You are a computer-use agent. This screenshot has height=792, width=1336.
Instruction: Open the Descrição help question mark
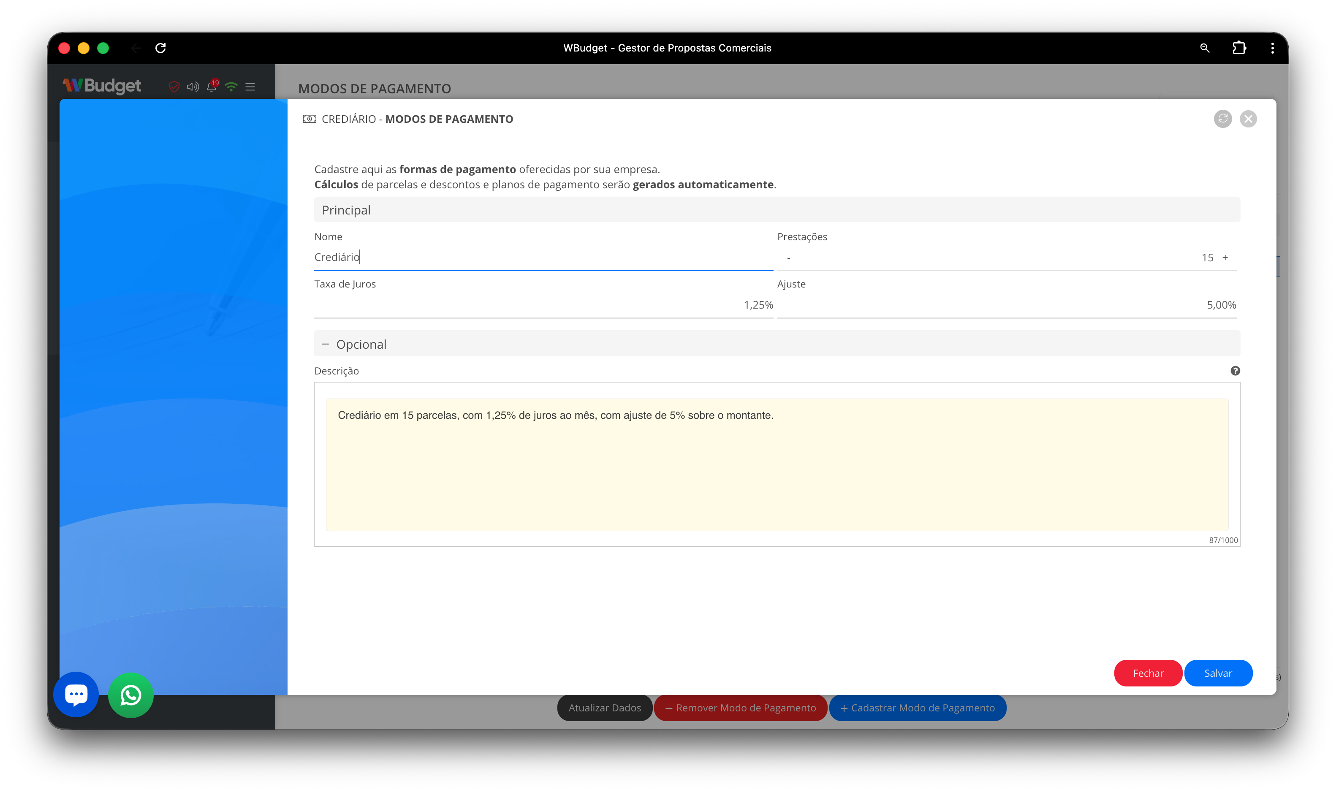click(1235, 371)
